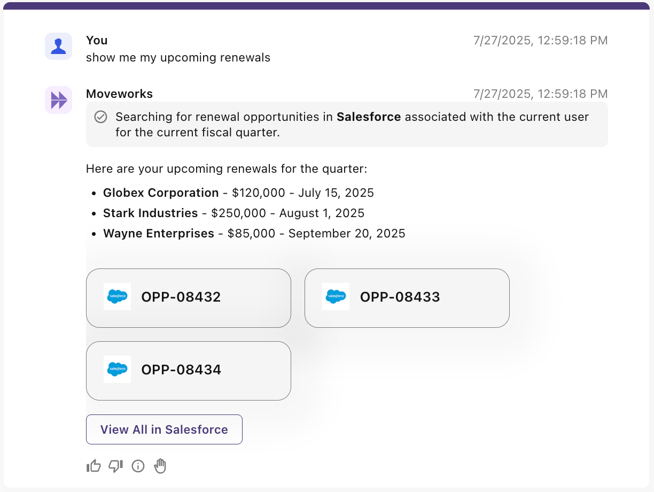Open the OPP-08434 opportunity card
The width and height of the screenshot is (654, 492).
[189, 371]
